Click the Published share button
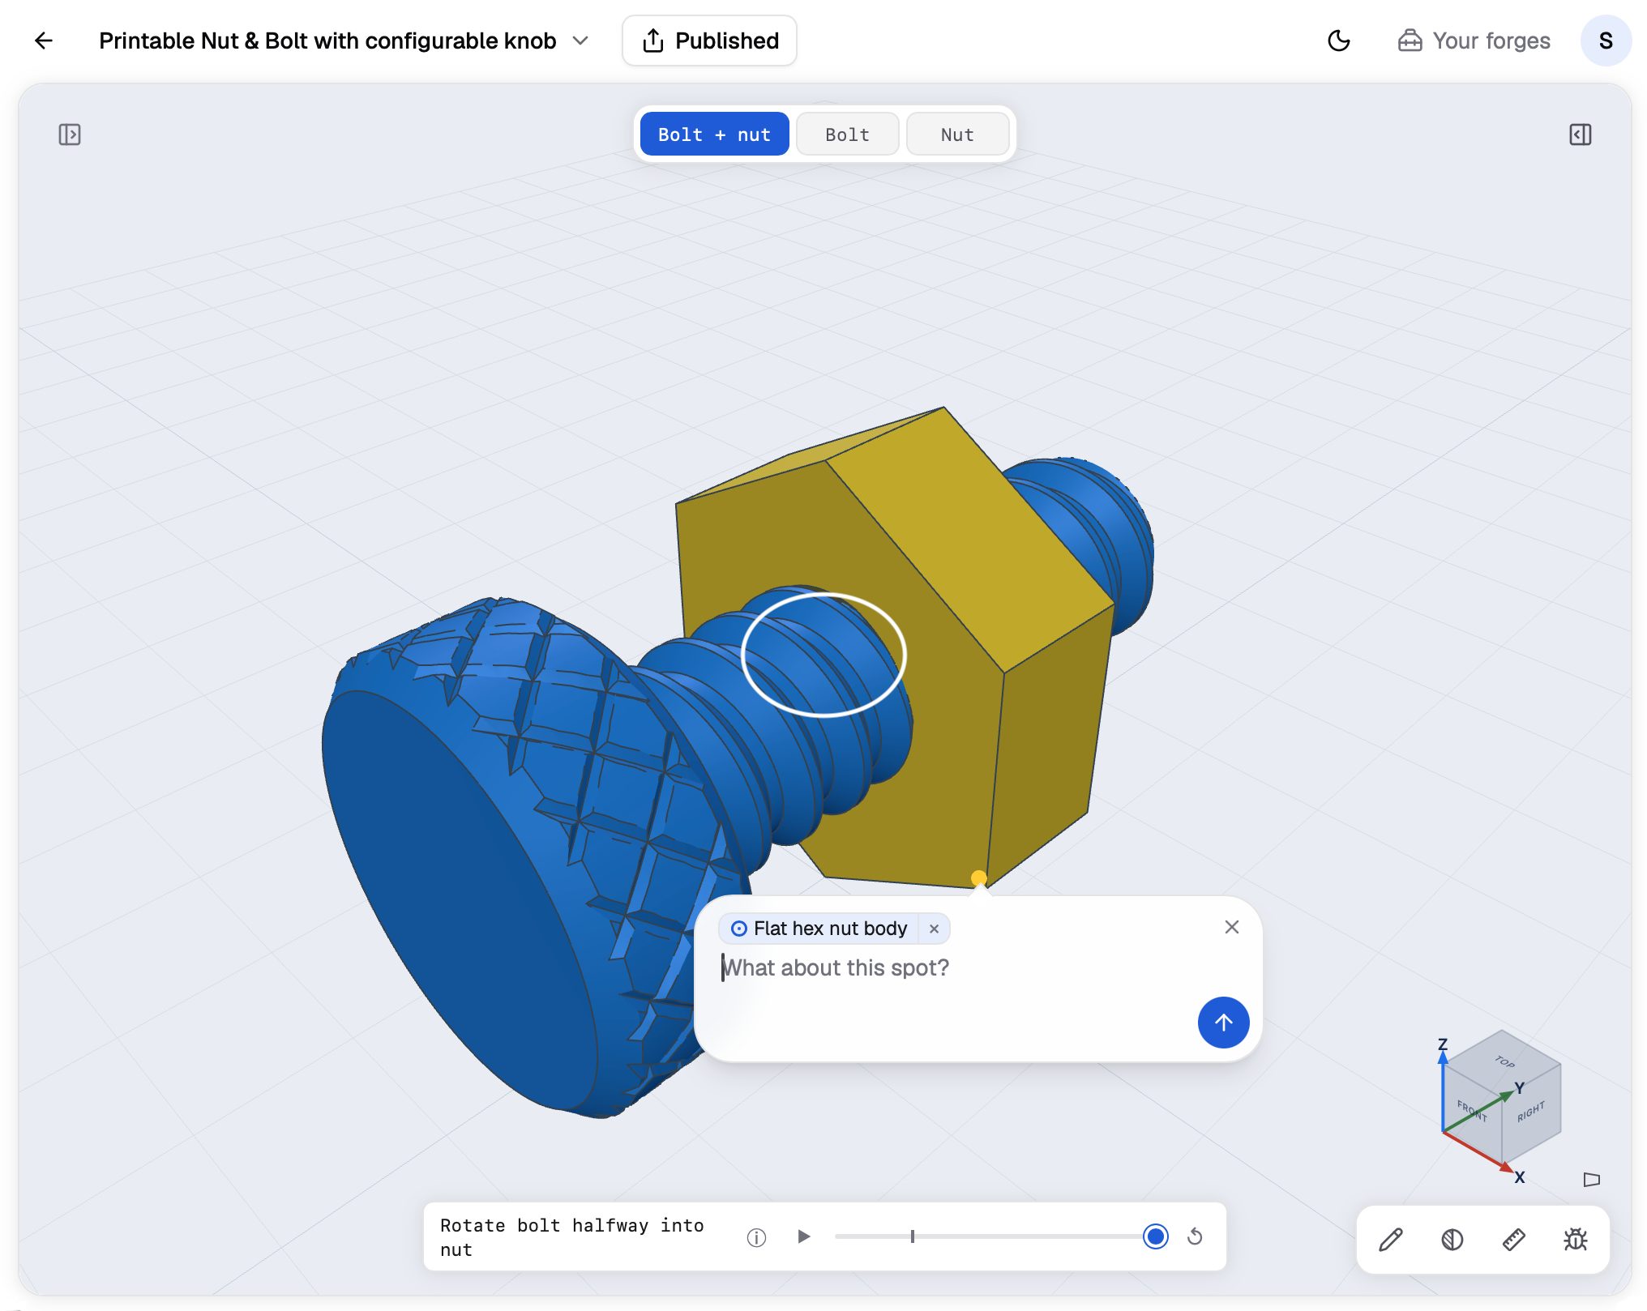Image resolution: width=1647 pixels, height=1311 pixels. (x=709, y=41)
